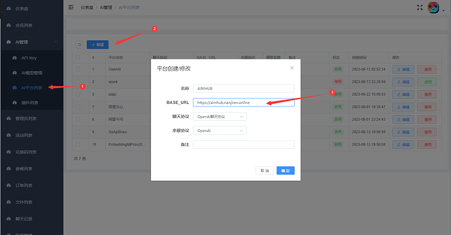Image resolution: width=451 pixels, height=235 pixels.
Task: Click the BASE_URL input field
Action: pos(244,102)
